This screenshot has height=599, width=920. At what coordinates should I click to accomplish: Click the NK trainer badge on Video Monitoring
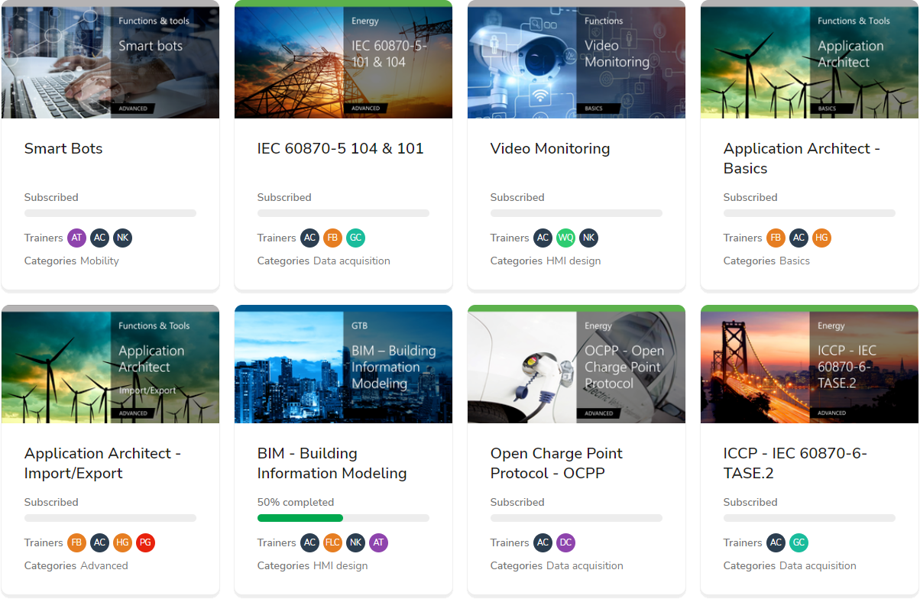588,238
